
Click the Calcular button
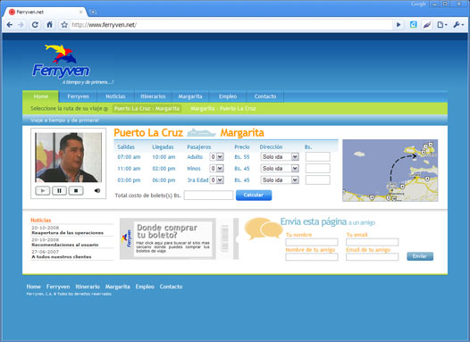point(254,195)
